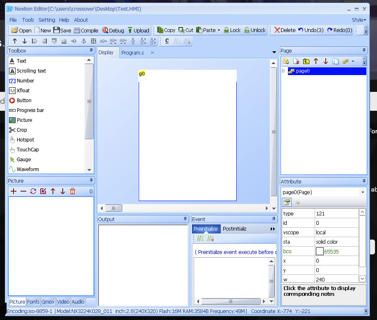Screen dimensions: 377x320
Task: Click the categorized view icon in Attribute panel
Action: click(287, 202)
